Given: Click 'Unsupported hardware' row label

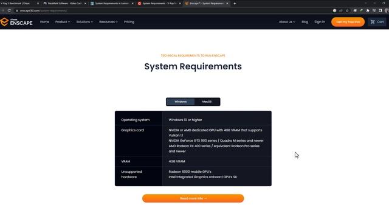Looking at the screenshot, I should [x=131, y=175].
